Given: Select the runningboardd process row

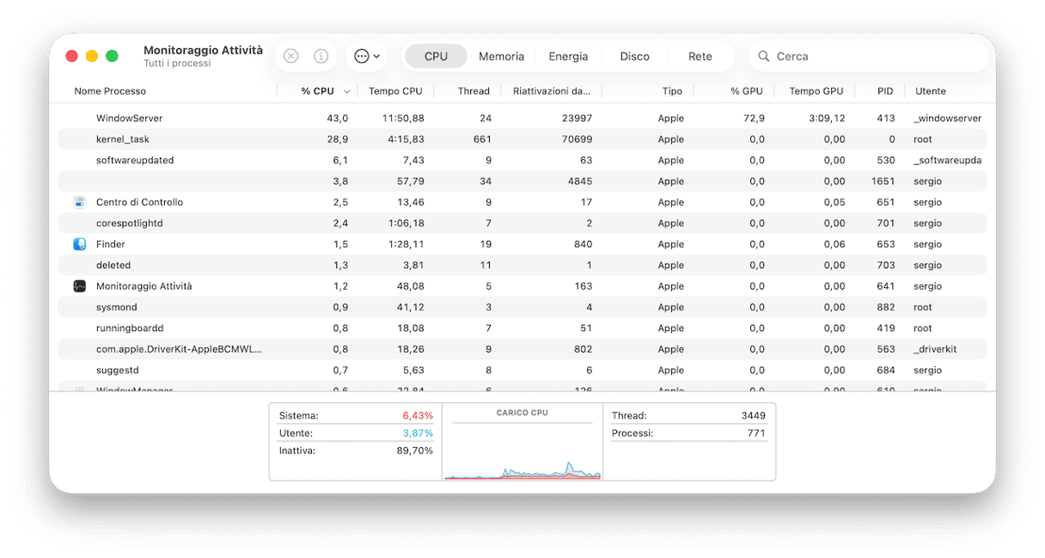Looking at the screenshot, I should coord(522,328).
